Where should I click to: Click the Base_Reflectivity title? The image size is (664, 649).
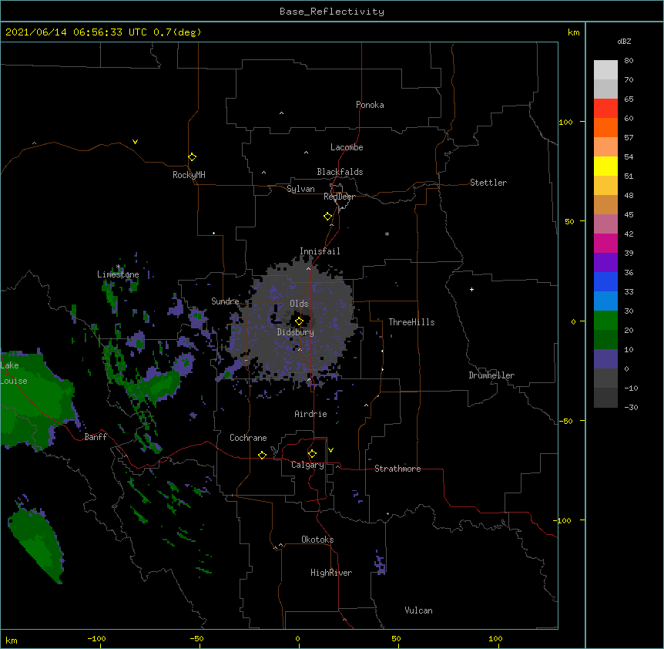tap(332, 12)
